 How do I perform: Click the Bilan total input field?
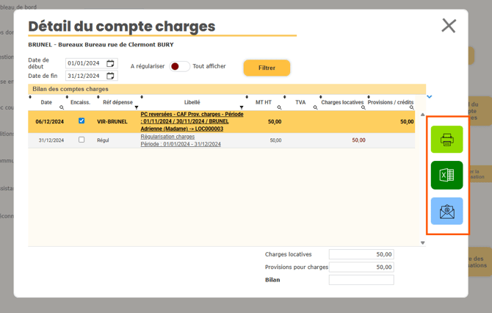pyautogui.click(x=361, y=280)
